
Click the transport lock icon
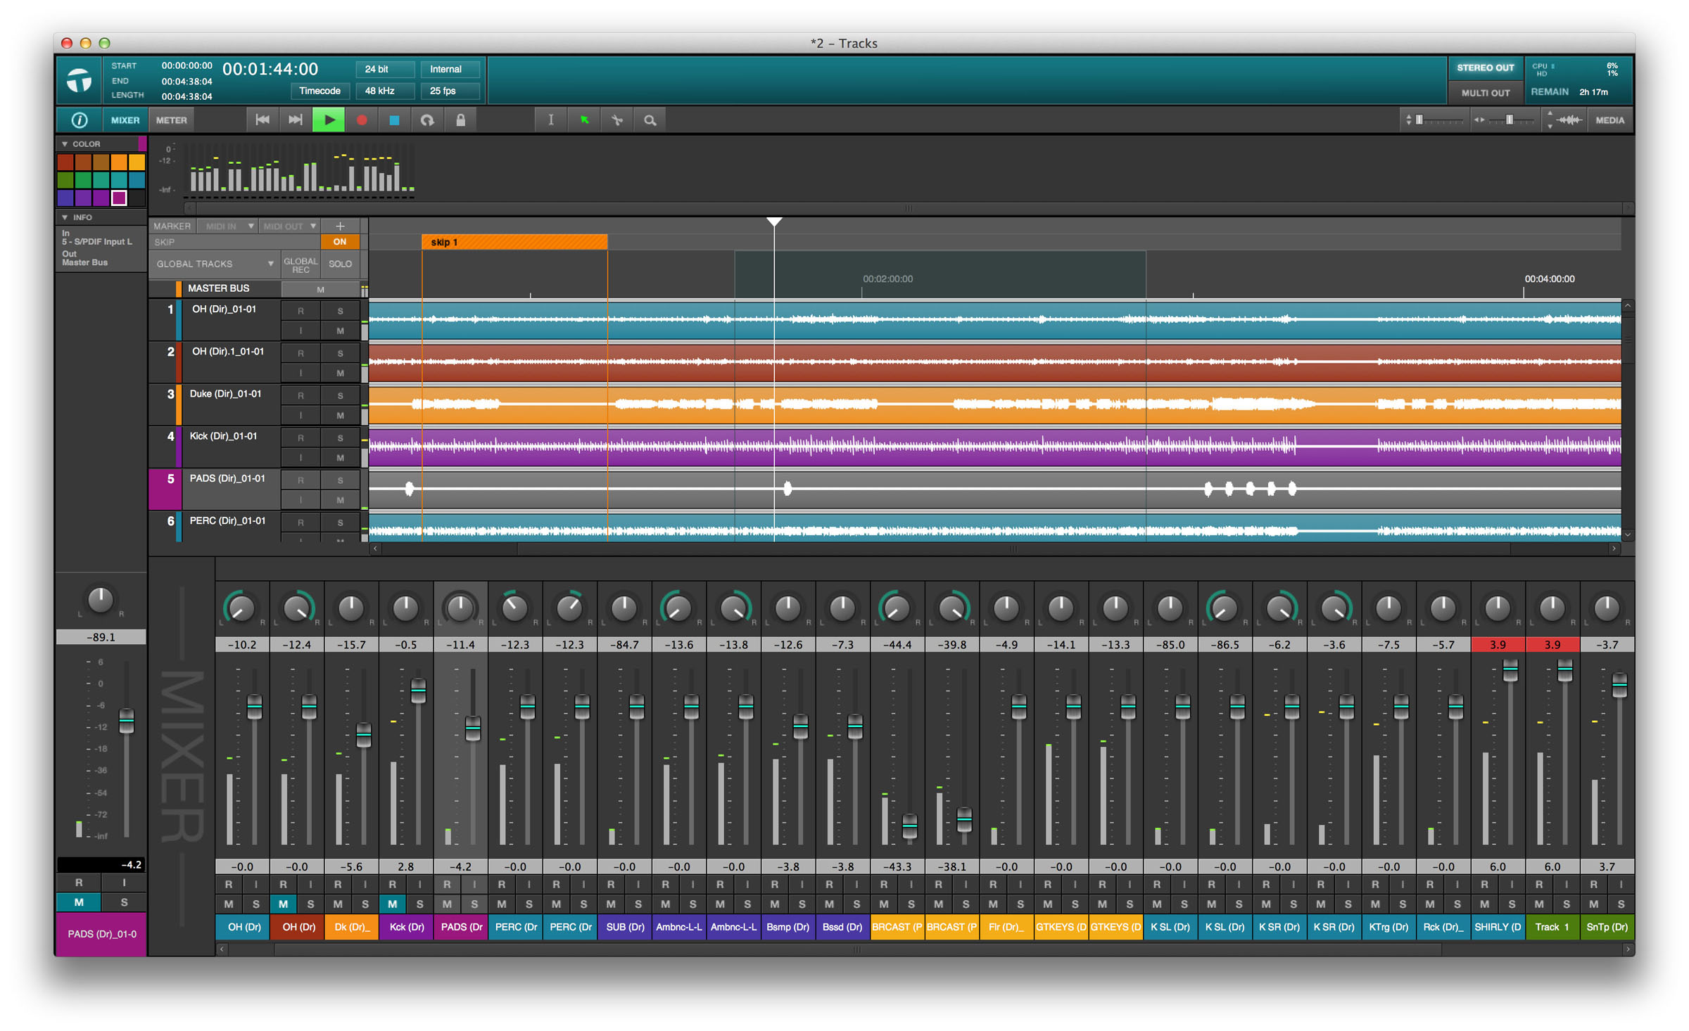pyautogui.click(x=460, y=120)
